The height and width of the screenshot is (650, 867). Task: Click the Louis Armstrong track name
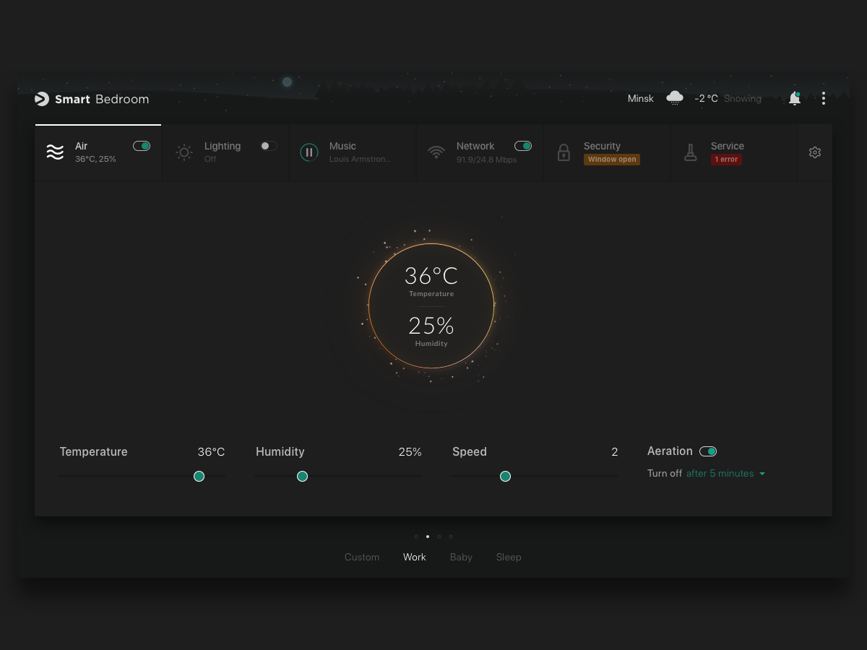361,160
